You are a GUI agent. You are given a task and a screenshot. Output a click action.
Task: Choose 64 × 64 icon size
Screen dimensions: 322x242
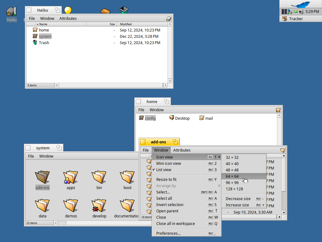click(x=244, y=176)
